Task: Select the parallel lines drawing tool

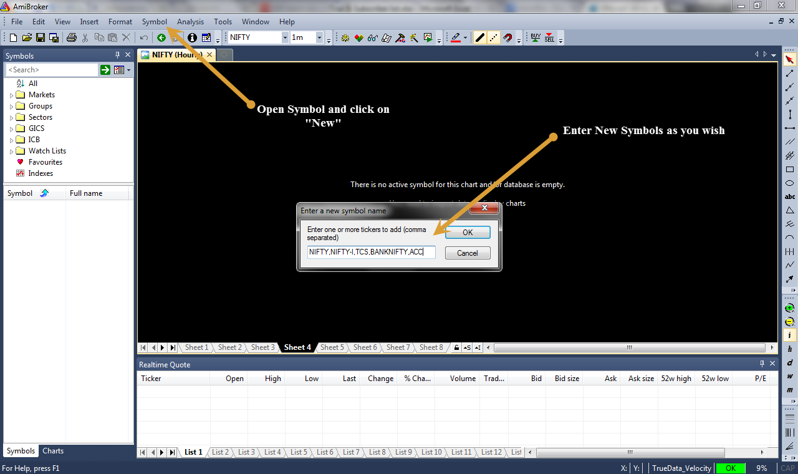Action: coord(790,142)
